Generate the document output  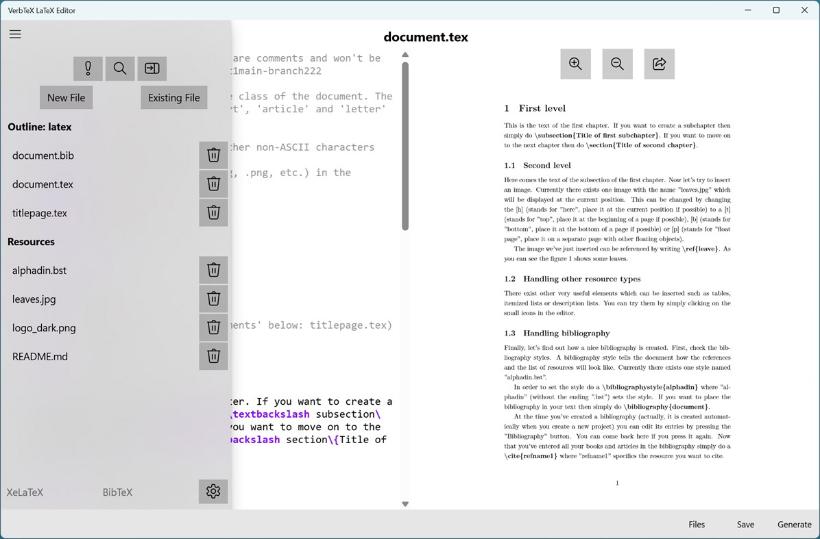pyautogui.click(x=794, y=524)
